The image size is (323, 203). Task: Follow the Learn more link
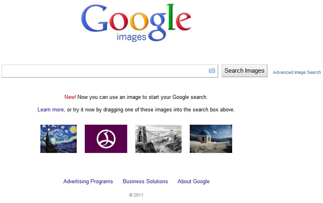coord(50,110)
